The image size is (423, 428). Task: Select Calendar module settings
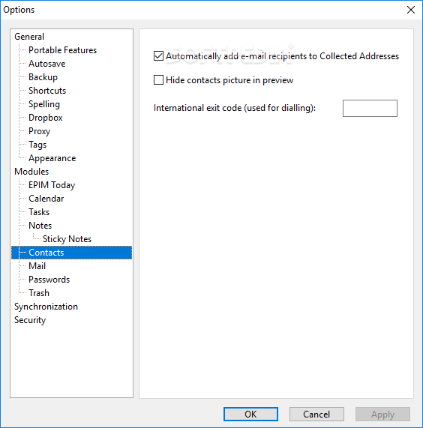point(46,199)
